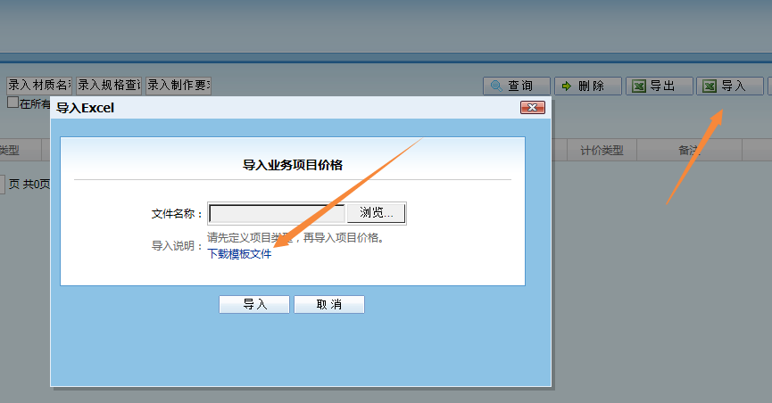Image resolution: width=772 pixels, height=403 pixels.
Task: Click the 计价类型 column header
Action: pyautogui.click(x=601, y=151)
